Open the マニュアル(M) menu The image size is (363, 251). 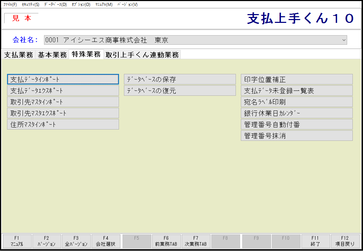point(104,4)
